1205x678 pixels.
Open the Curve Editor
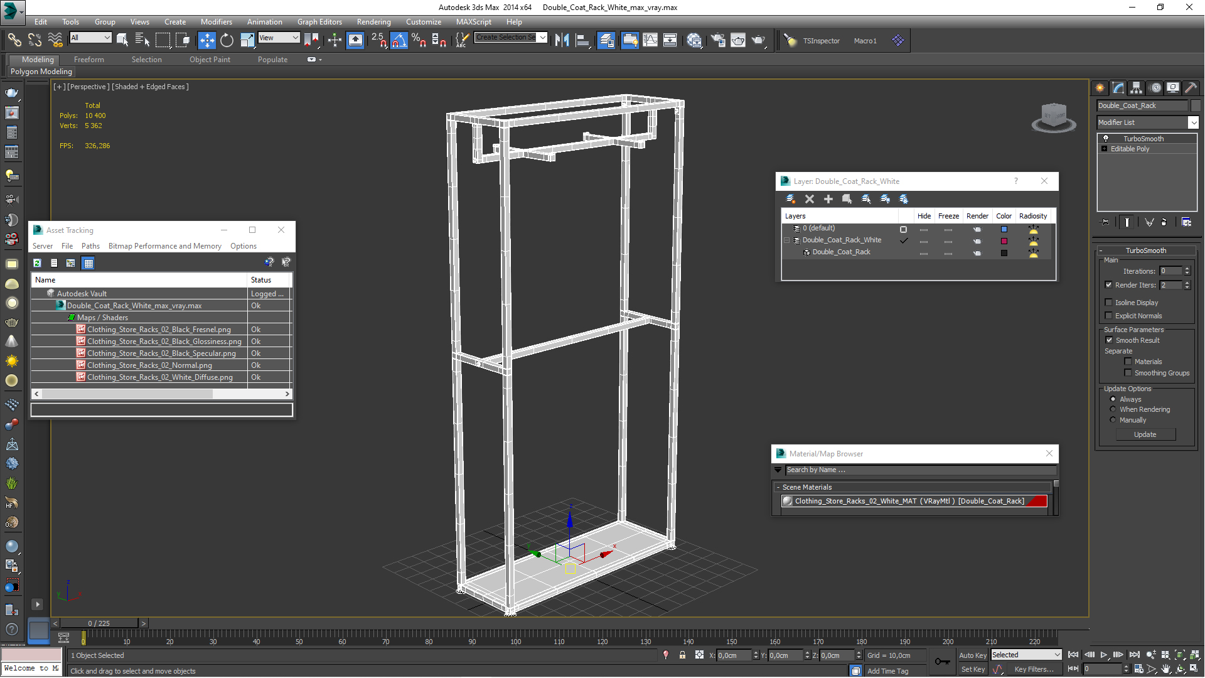650,40
